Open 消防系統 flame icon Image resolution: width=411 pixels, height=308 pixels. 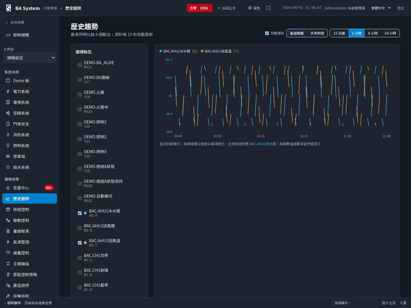point(8,135)
